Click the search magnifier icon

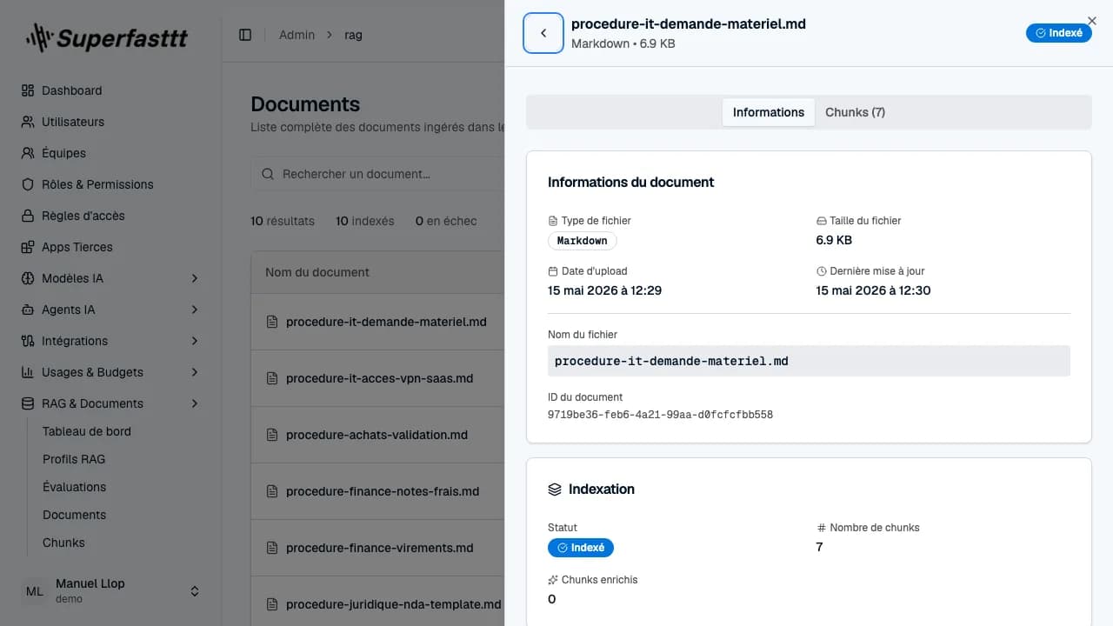[269, 174]
